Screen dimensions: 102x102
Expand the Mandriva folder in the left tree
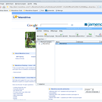point(39,44)
